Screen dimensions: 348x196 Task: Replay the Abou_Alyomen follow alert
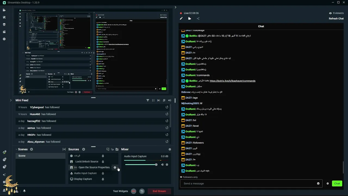pos(167,142)
